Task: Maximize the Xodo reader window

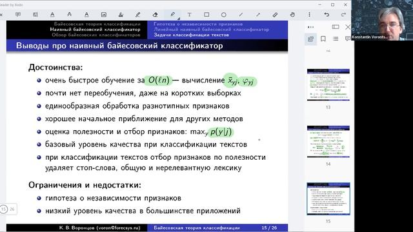Action: tap(333, 5)
